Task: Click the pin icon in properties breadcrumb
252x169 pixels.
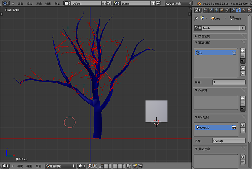Action: tap(197, 18)
